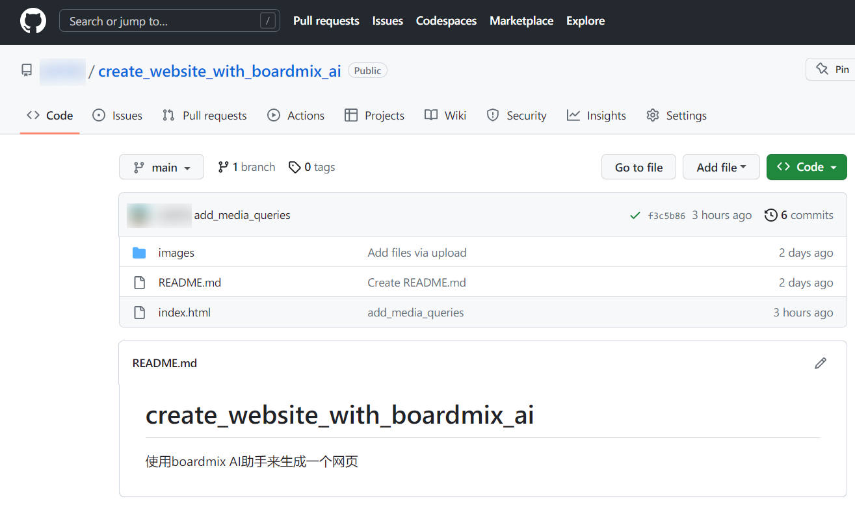Expand the green Code dropdown
The width and height of the screenshot is (855, 514).
806,167
